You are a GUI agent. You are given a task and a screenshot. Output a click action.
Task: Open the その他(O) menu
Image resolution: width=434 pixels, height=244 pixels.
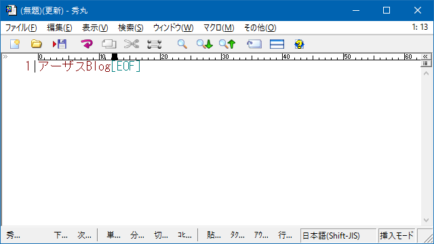(260, 28)
